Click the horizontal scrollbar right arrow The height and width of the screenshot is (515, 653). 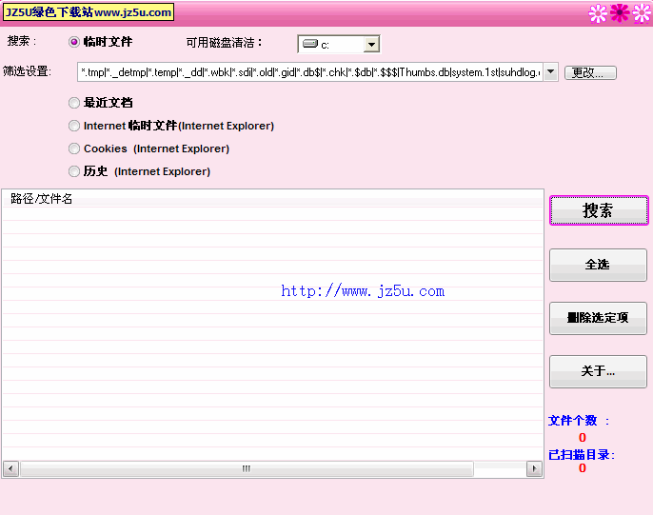point(534,468)
